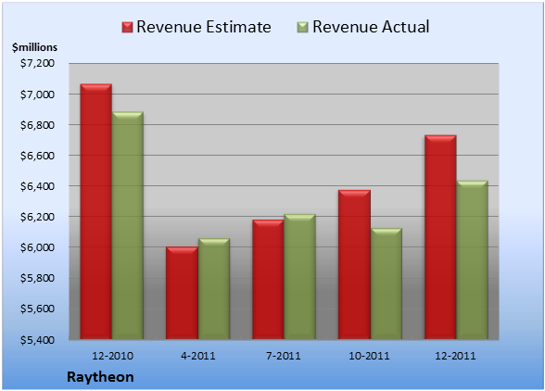
Task: Select the 12-2011 category label
Action: pos(455,356)
